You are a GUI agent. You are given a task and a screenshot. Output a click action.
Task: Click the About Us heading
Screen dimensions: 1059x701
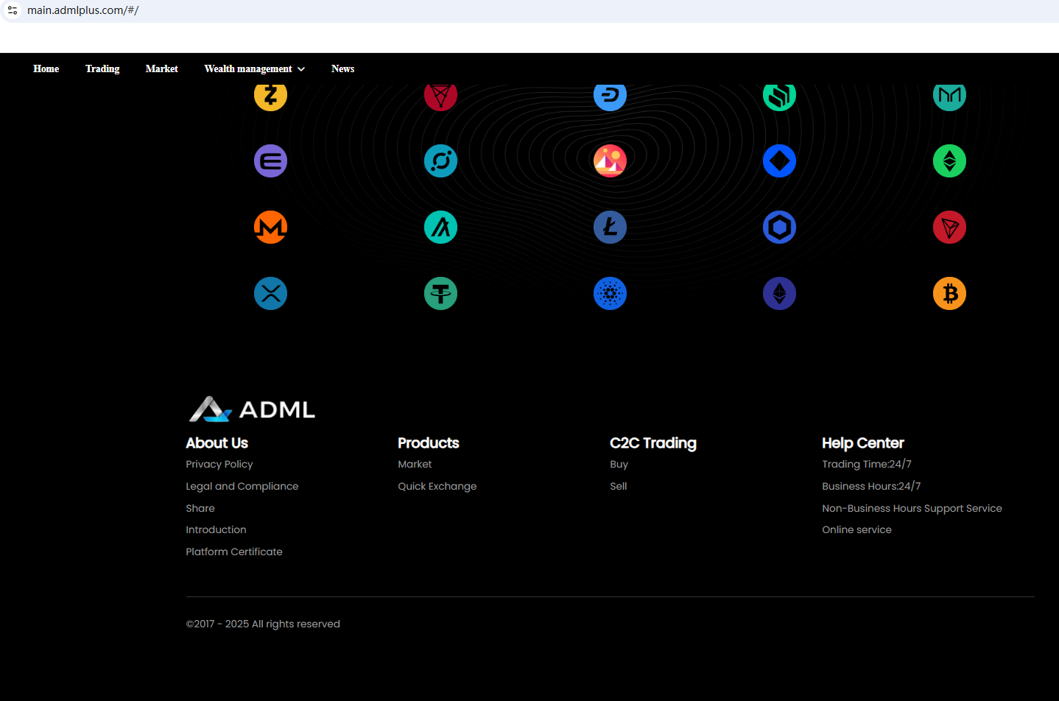217,443
